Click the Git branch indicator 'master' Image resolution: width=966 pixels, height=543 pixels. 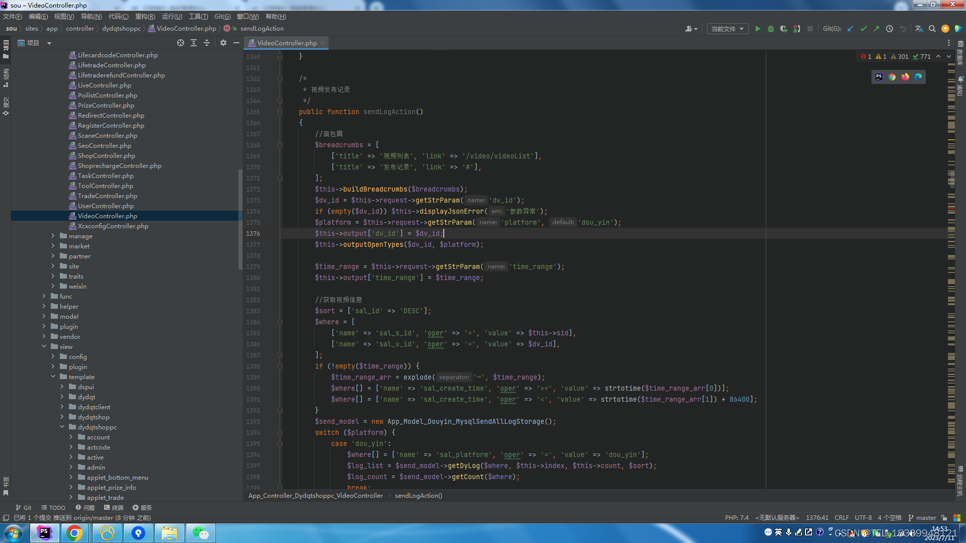[925, 517]
